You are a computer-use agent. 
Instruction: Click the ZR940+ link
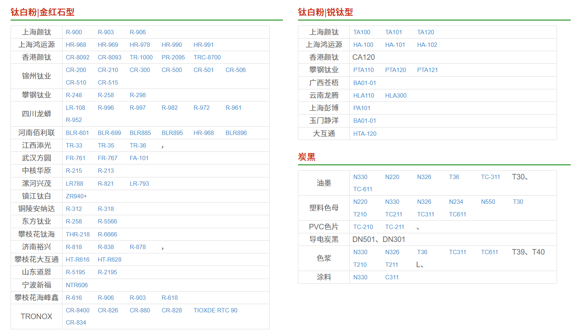[76, 196]
